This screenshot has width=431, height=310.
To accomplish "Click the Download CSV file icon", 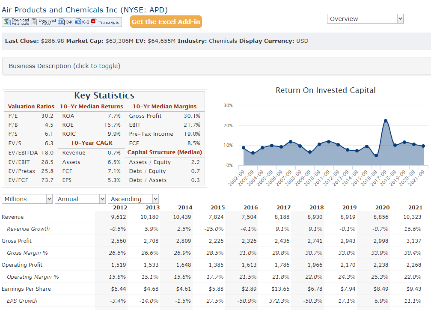I will 34,22.
